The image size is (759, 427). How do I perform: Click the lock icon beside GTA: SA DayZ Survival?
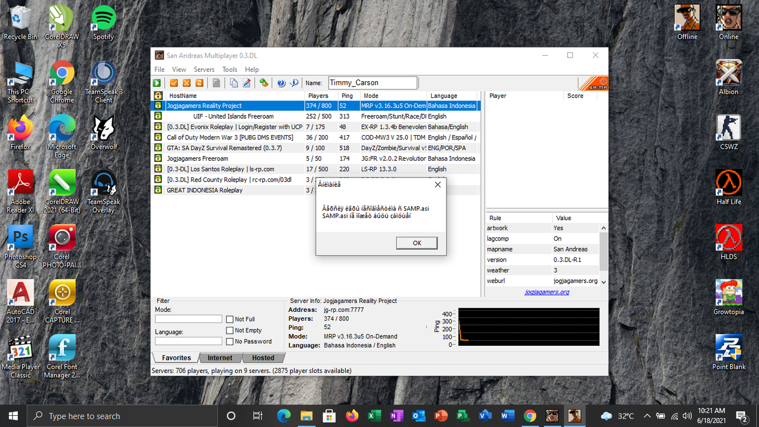pyautogui.click(x=158, y=148)
